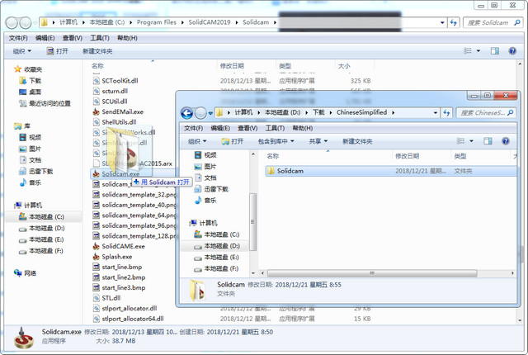The width and height of the screenshot is (528, 355).
Task: Expand address history dropdown in back window
Action: pos(442,23)
